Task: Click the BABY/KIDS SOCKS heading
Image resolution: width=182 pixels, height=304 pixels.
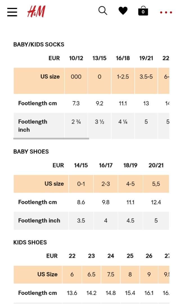Action: pyautogui.click(x=39, y=44)
